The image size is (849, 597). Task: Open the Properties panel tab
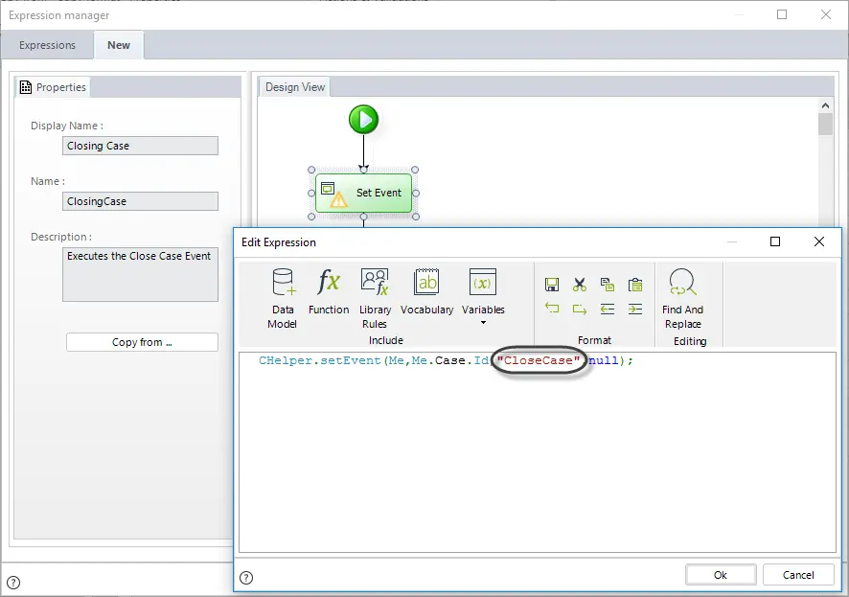[53, 87]
